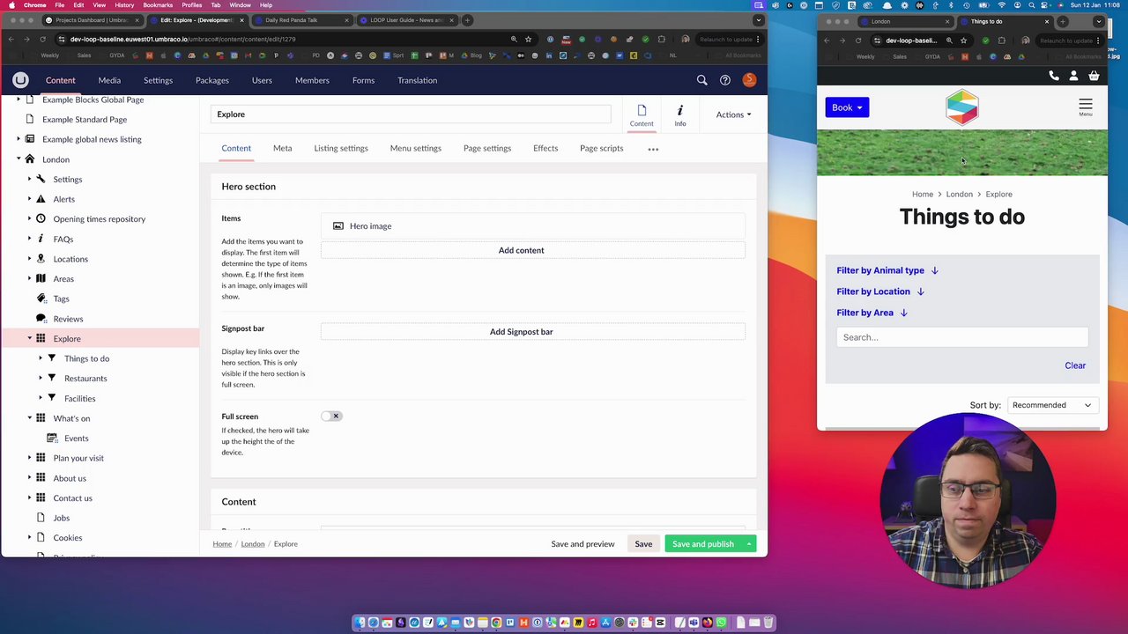Select the Content app document icon
The height and width of the screenshot is (634, 1128).
[x=642, y=110]
